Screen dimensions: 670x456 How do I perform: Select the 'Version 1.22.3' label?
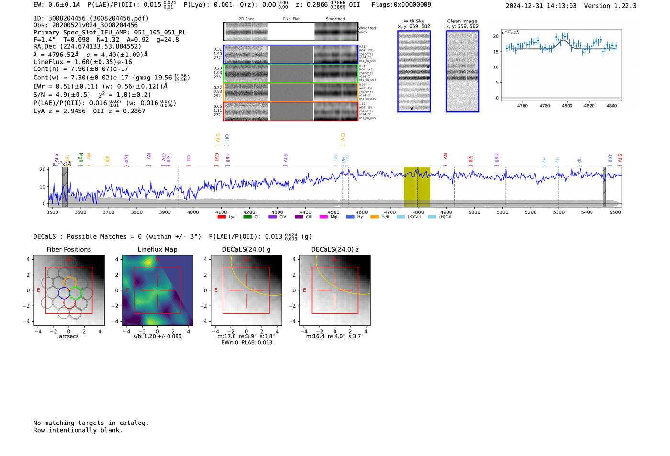pyautogui.click(x=610, y=6)
